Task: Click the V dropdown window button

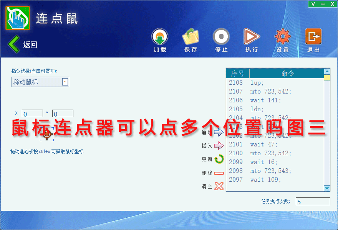Action: 313,4
